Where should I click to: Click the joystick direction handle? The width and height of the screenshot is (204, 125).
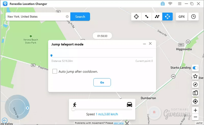pos(28,108)
